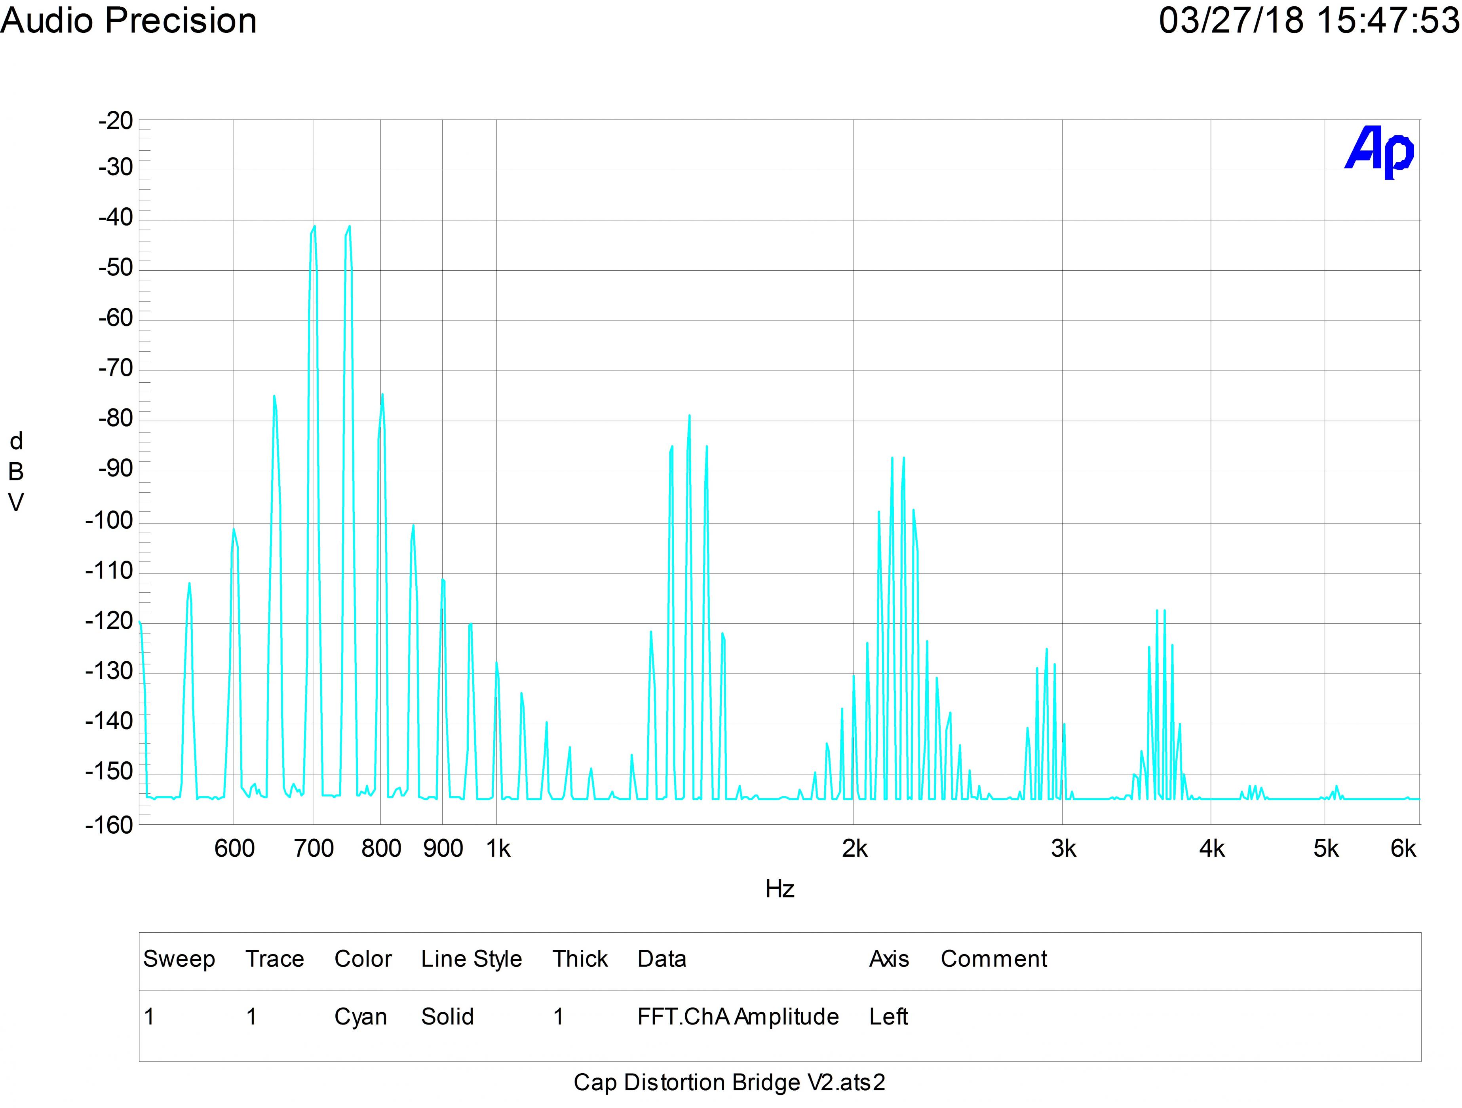The height and width of the screenshot is (1108, 1462).
Task: Click the '-100' y-axis label
Action: 109,521
